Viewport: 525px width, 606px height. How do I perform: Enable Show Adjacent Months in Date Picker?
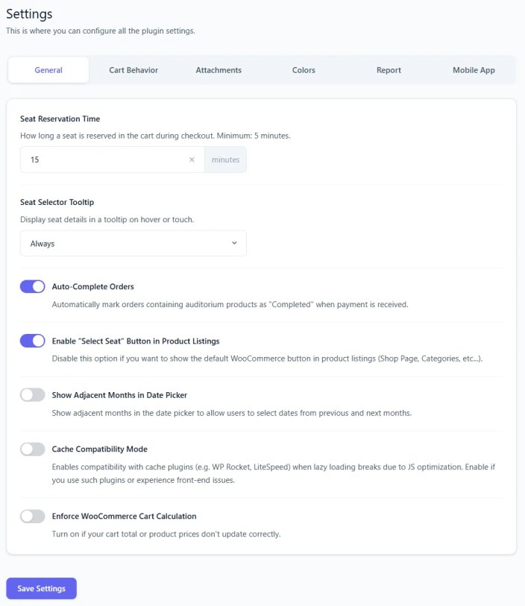31,395
